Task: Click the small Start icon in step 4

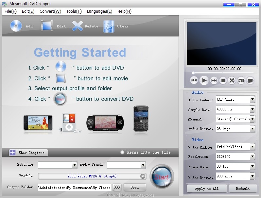Action: tap(60, 99)
